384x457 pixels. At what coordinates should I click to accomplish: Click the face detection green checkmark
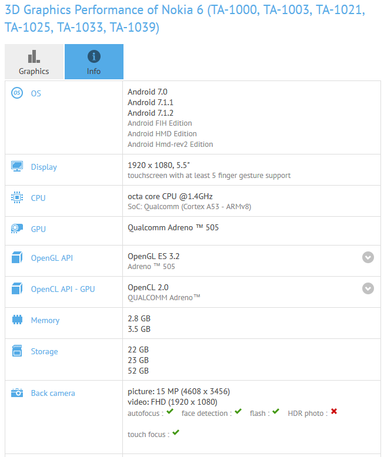pos(238,412)
